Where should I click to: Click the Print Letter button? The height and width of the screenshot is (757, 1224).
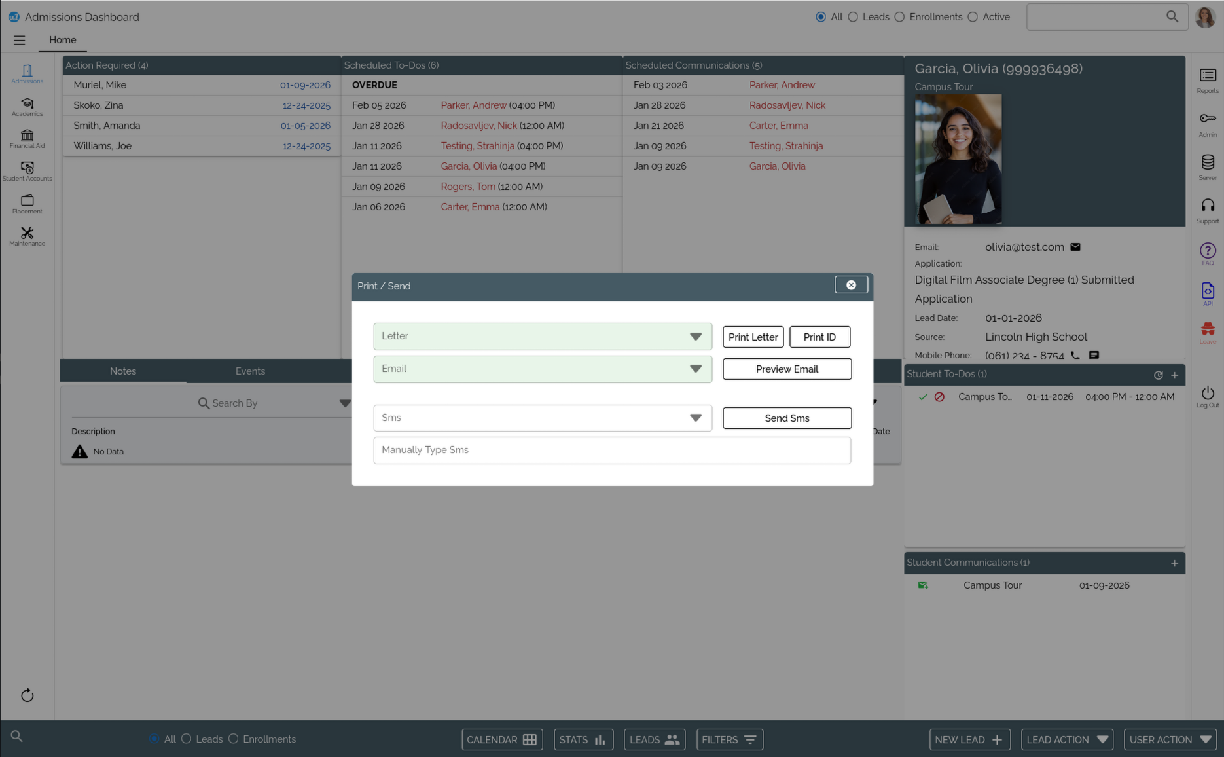coord(753,337)
